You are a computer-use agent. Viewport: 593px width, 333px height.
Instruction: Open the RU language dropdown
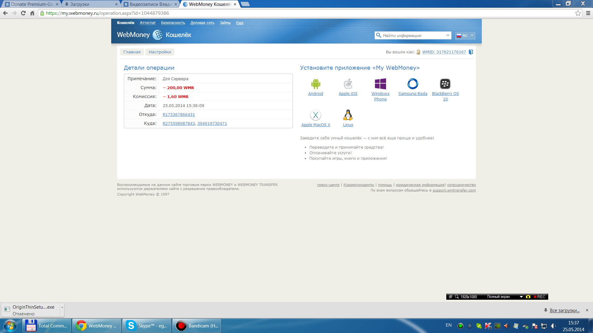point(465,35)
